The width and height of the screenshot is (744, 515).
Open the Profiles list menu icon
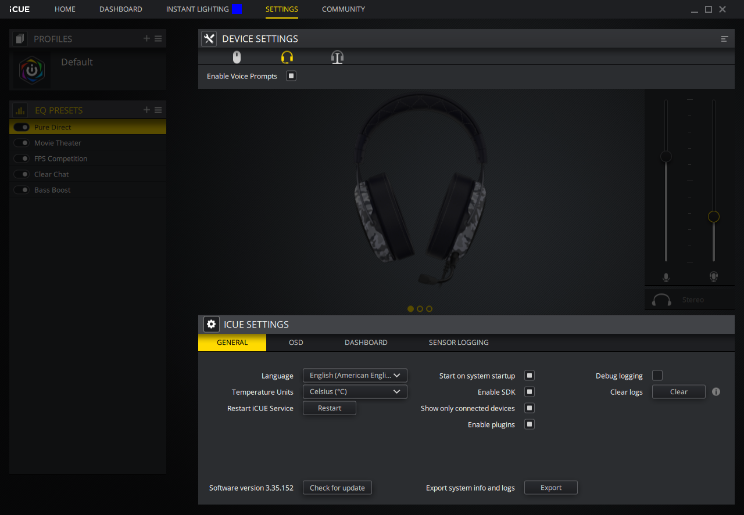(158, 38)
